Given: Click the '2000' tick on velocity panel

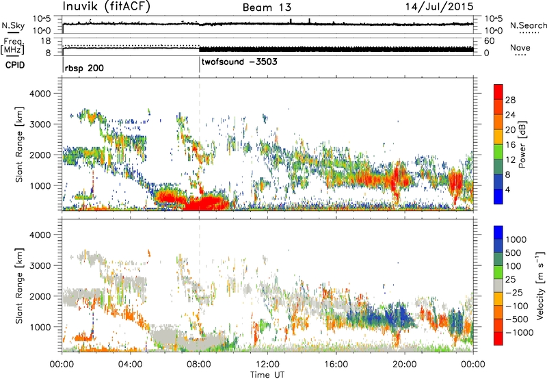Looking at the screenshot, I should click(40, 296).
